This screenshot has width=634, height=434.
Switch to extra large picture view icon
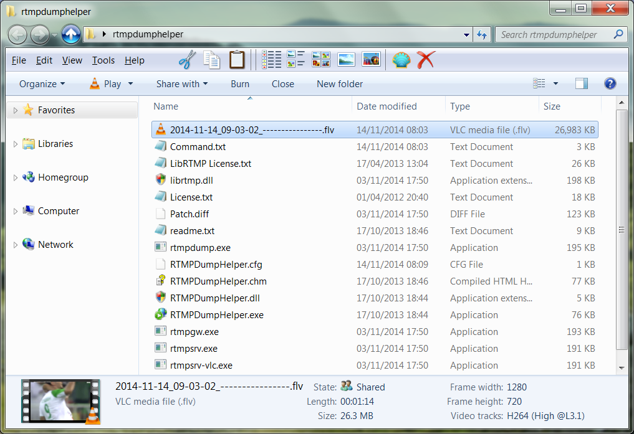coord(371,59)
